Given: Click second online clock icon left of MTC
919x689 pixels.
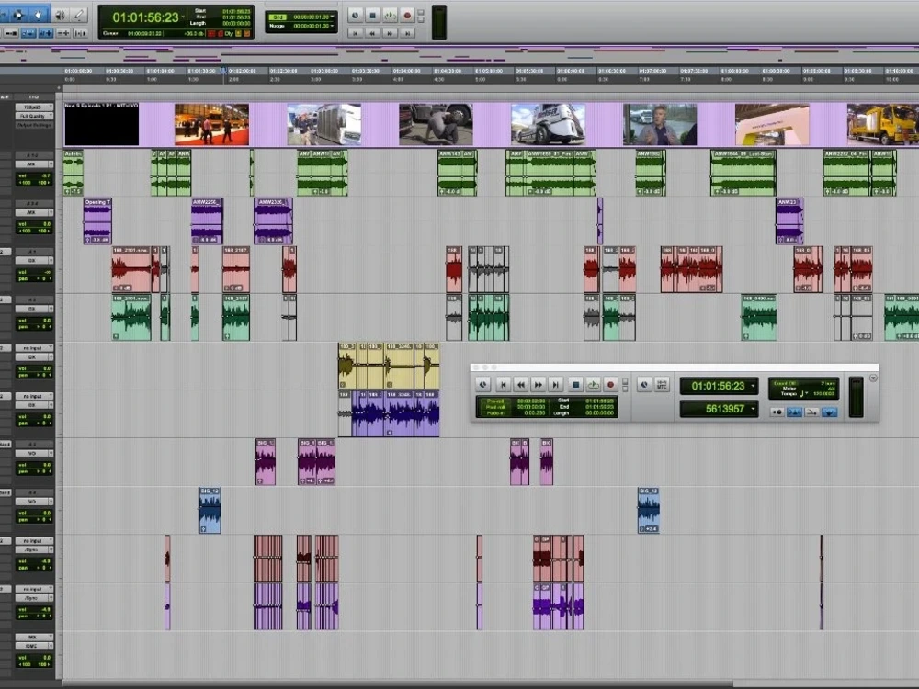Looking at the screenshot, I should point(644,384).
